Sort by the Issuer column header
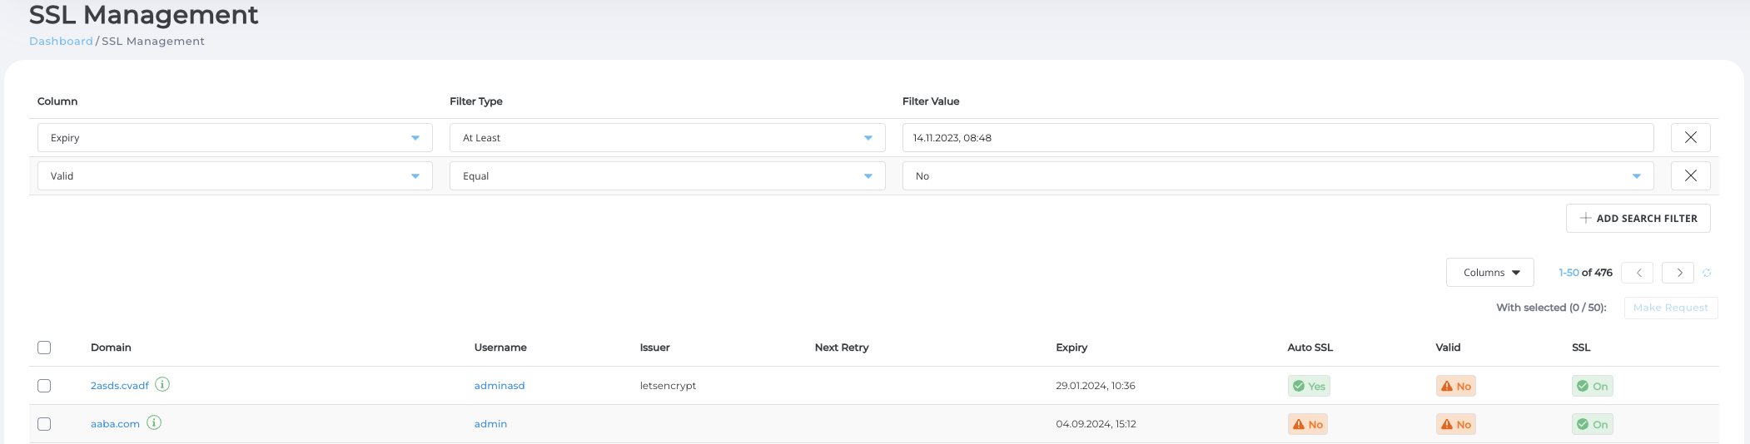 tap(654, 348)
